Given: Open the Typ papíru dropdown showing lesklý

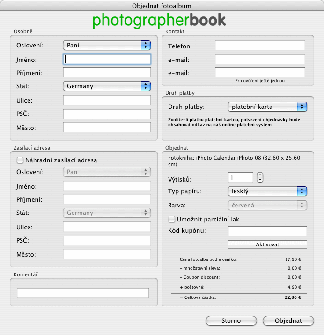Looking at the screenshot, I should tap(267, 191).
